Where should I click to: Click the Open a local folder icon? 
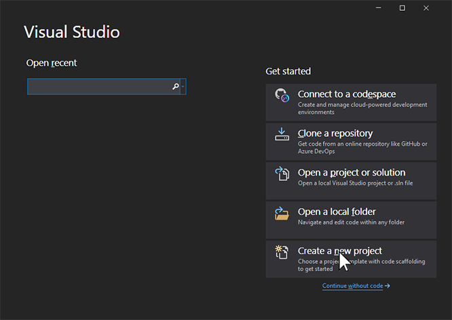(x=282, y=214)
